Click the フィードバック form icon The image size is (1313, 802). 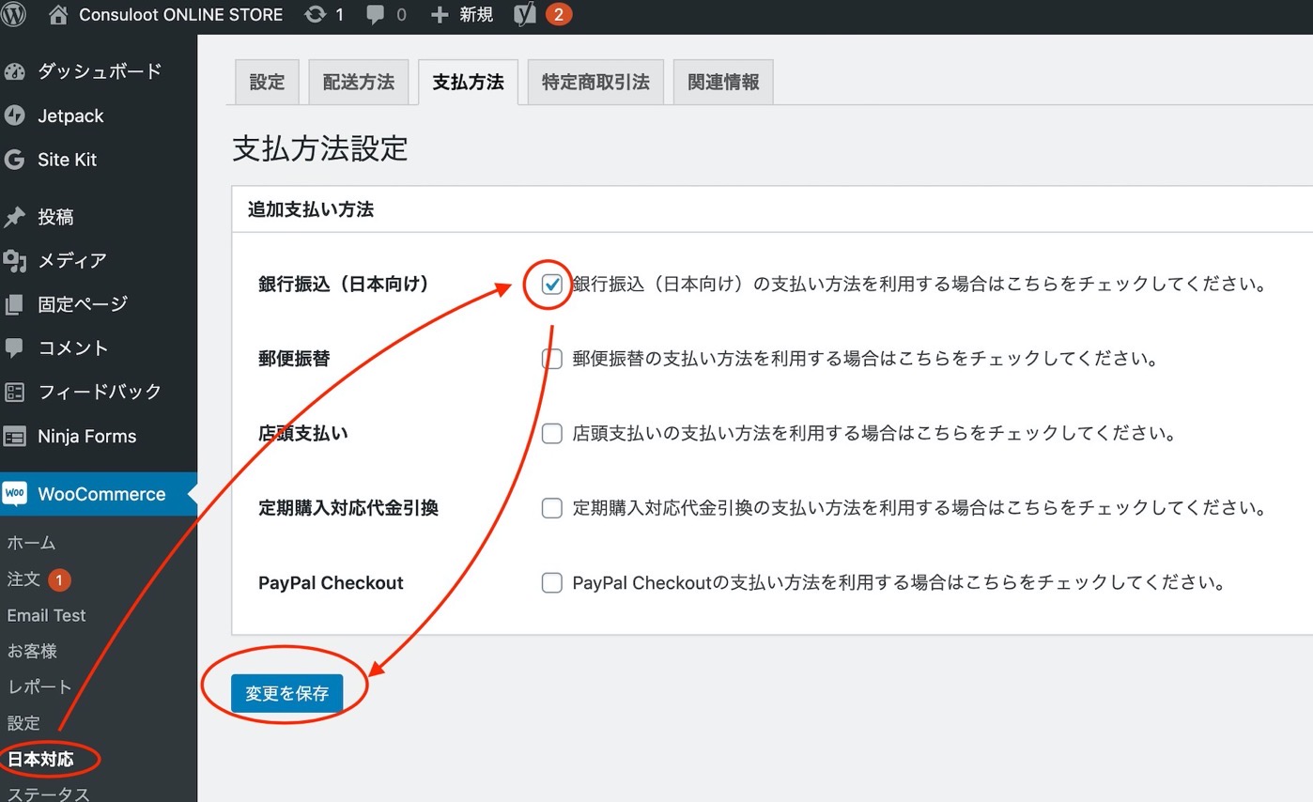click(14, 392)
